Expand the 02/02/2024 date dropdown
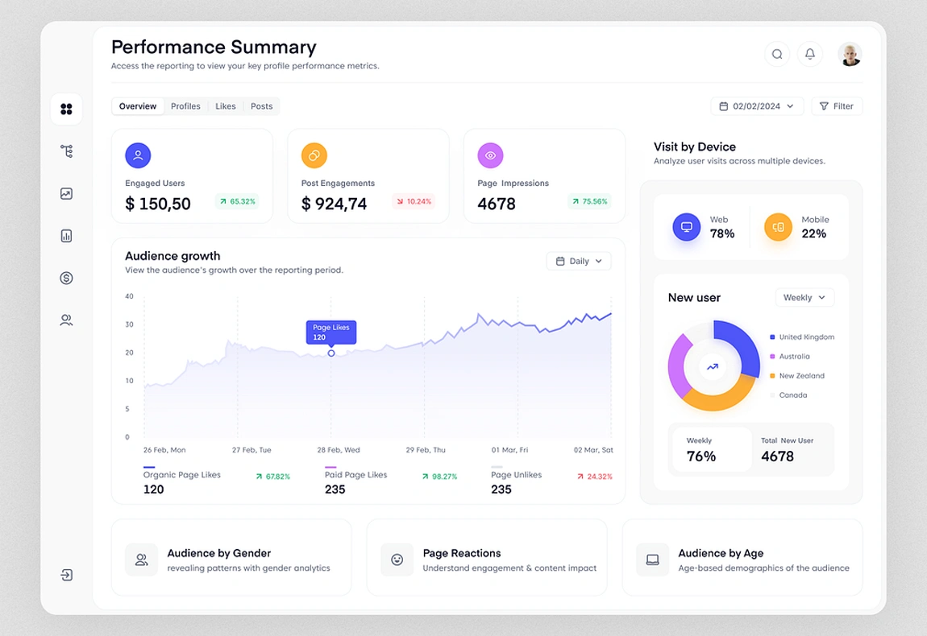The image size is (927, 636). (757, 106)
